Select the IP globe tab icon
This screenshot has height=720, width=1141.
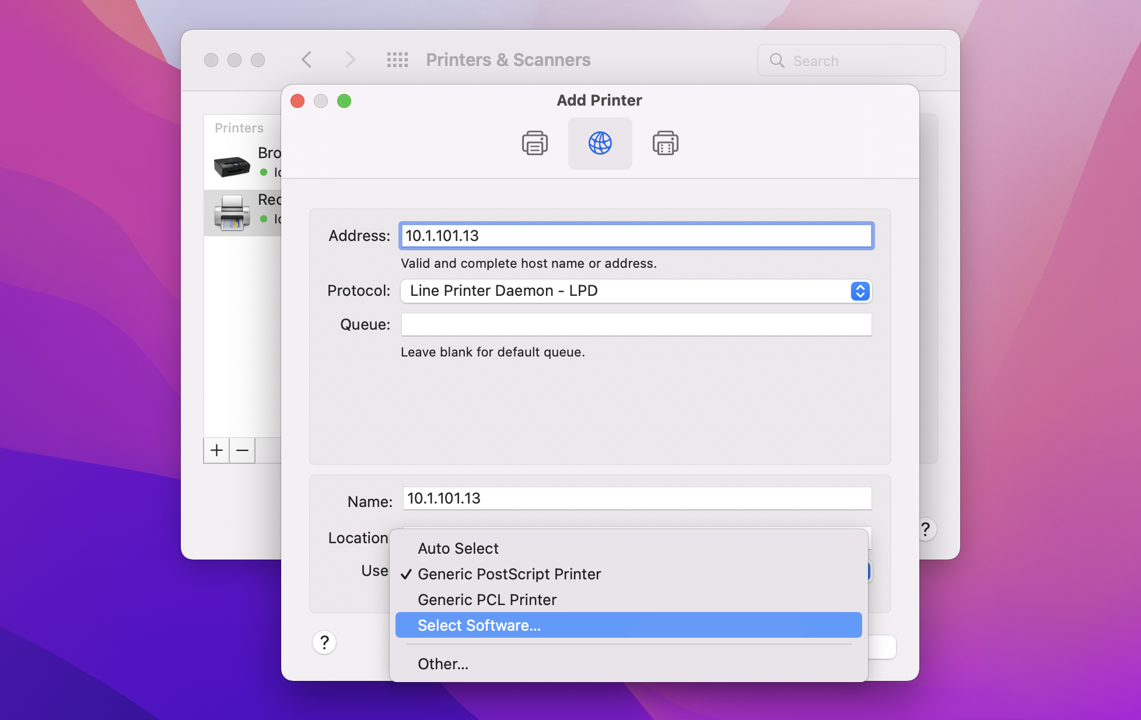[600, 143]
